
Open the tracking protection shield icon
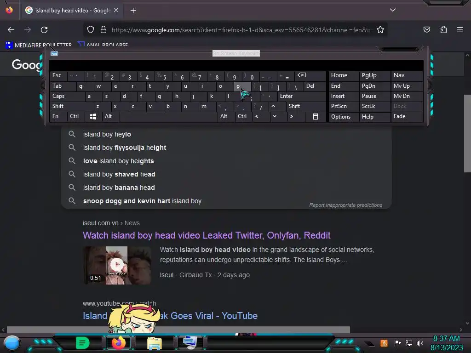tap(91, 29)
